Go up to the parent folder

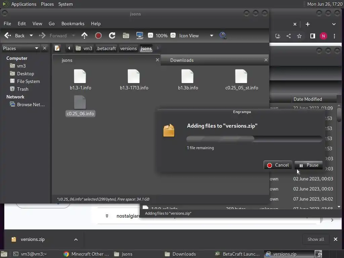tap(84, 36)
